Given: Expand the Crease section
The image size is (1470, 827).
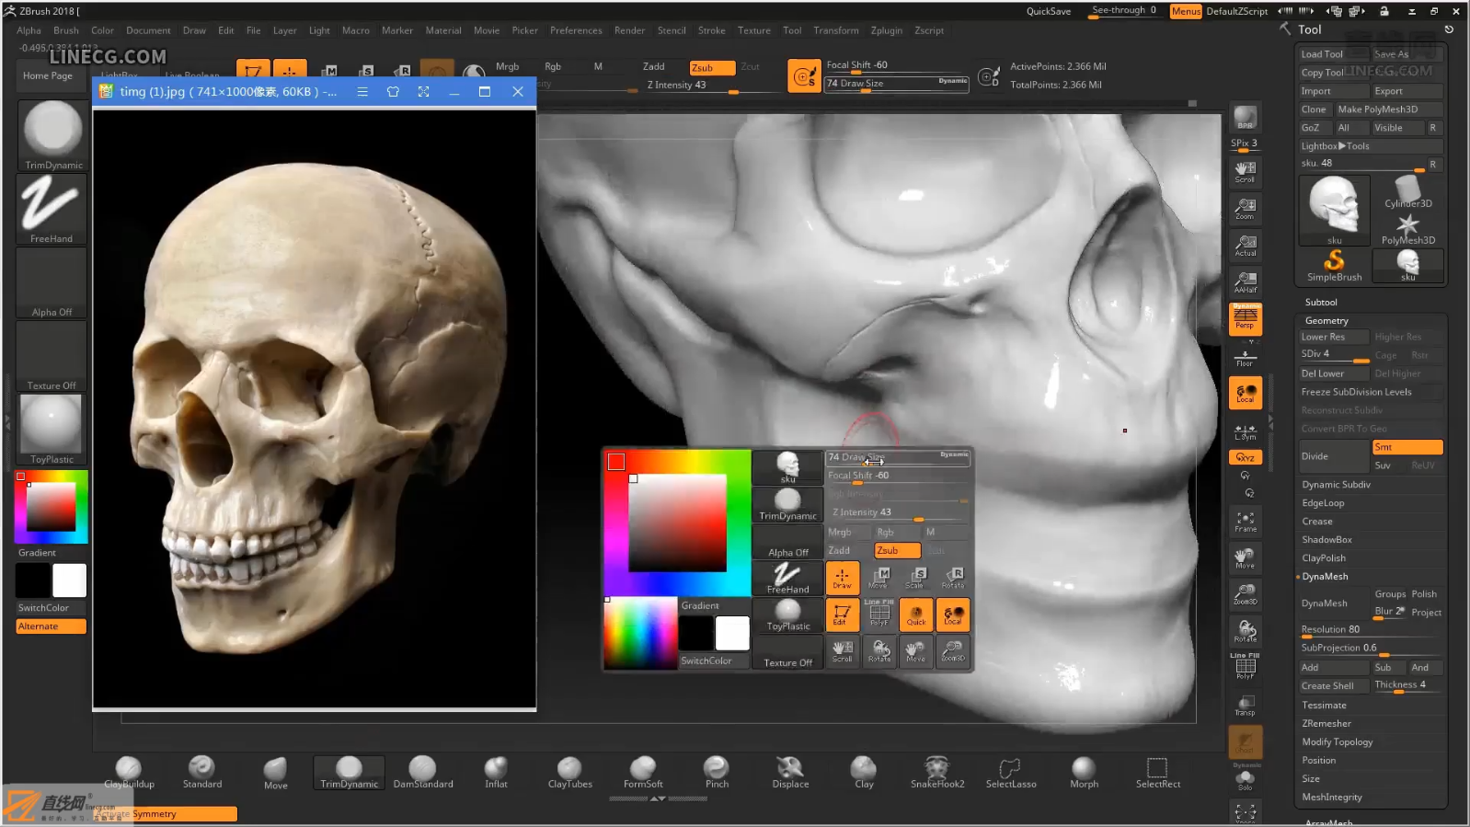Looking at the screenshot, I should click(1317, 522).
